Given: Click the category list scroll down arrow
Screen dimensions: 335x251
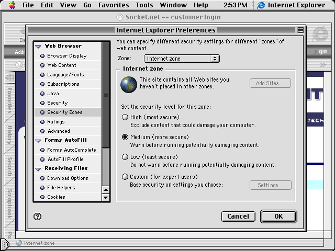Looking at the screenshot, I should pos(106,198).
